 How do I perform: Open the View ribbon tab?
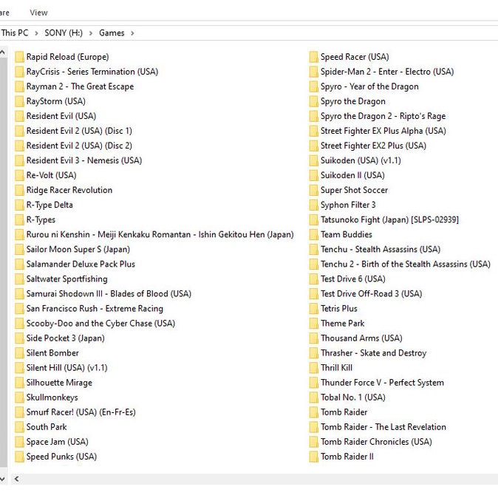pyautogui.click(x=38, y=13)
